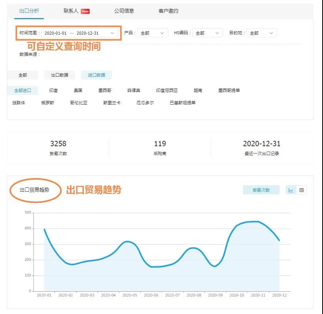Viewport: 323px width, 314px height.
Task: Choose 俄罗斯 import source
Action: (x=48, y=103)
